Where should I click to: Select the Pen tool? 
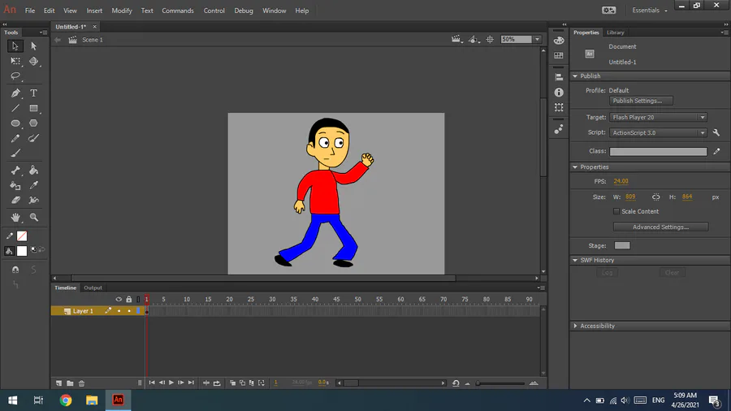tap(15, 93)
